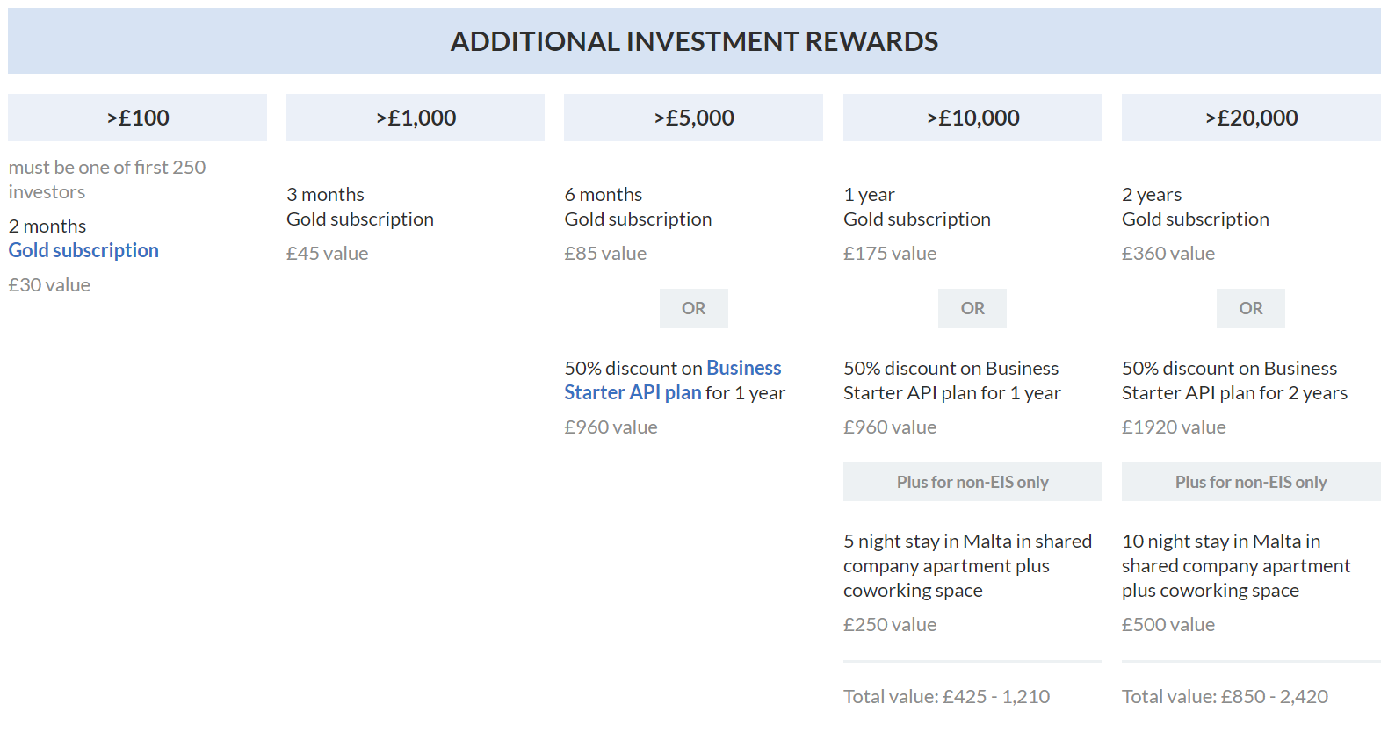
Task: Click the Additional Investment Rewards heading banner
Action: pyautogui.click(x=694, y=41)
